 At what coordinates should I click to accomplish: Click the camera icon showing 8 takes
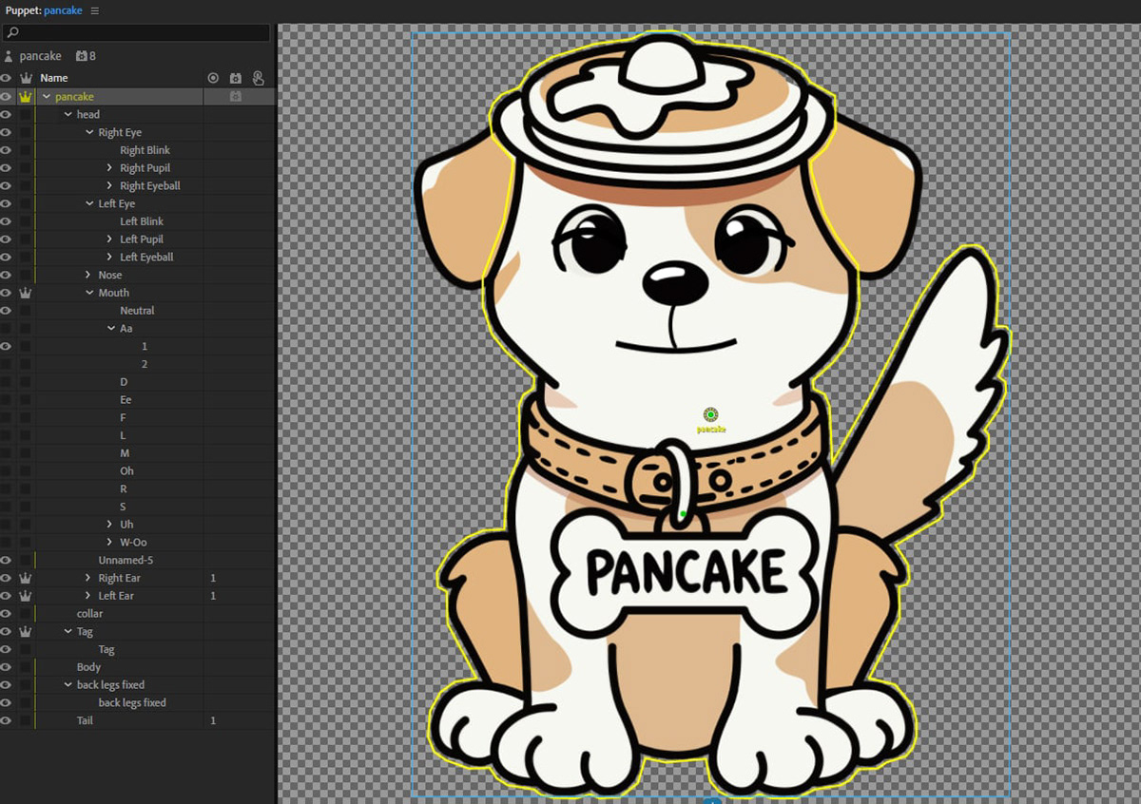point(81,56)
